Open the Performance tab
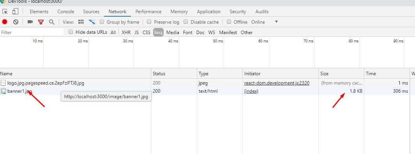 click(x=148, y=12)
